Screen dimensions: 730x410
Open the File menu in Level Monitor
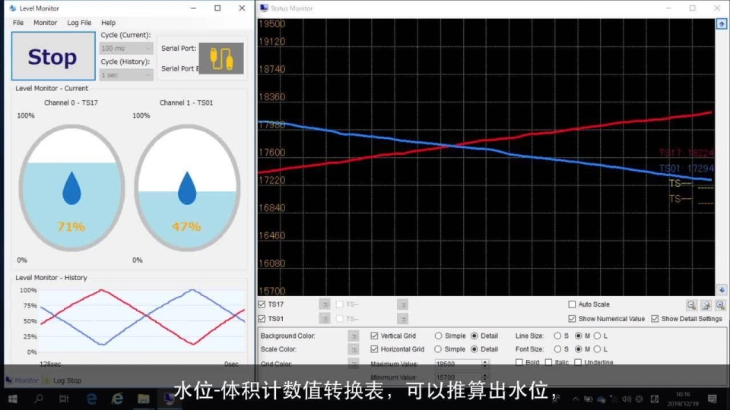[x=18, y=22]
